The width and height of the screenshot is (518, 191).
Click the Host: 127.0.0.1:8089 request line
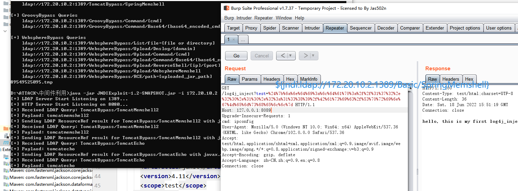314,110
